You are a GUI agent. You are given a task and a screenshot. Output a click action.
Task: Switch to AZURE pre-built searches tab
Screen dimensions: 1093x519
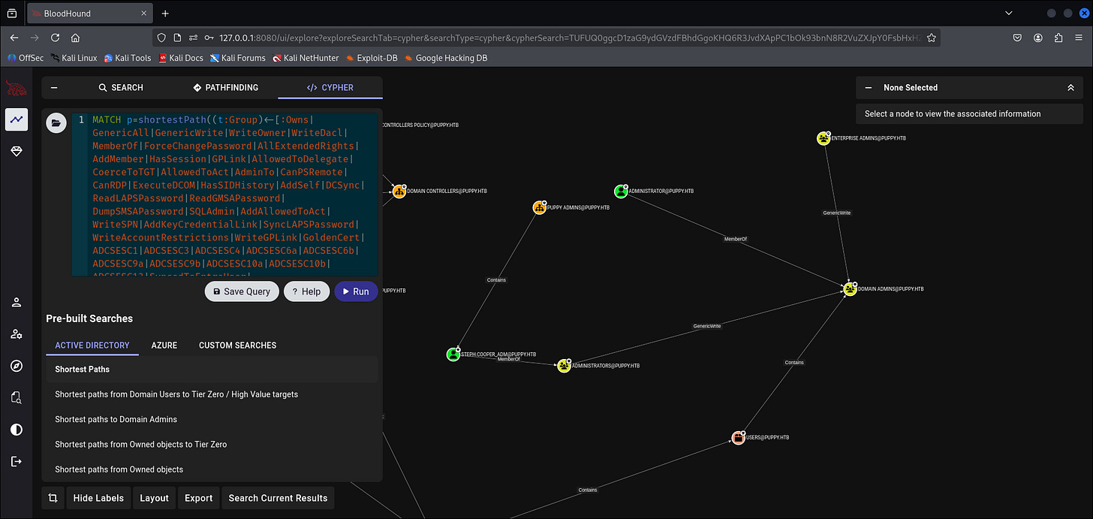164,345
